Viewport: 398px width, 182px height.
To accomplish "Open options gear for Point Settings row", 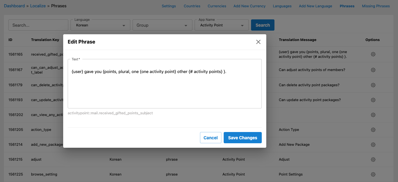I will [x=373, y=174].
